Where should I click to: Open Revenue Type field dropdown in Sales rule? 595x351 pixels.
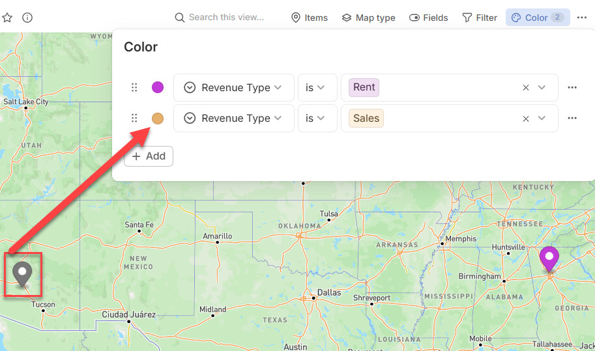[234, 119]
